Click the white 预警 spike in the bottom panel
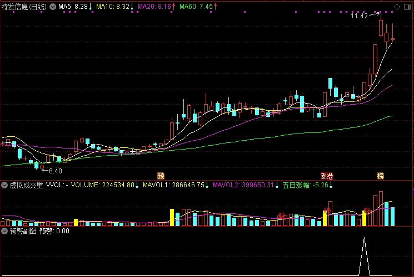Screen dimensions: 414x277 click(365, 257)
